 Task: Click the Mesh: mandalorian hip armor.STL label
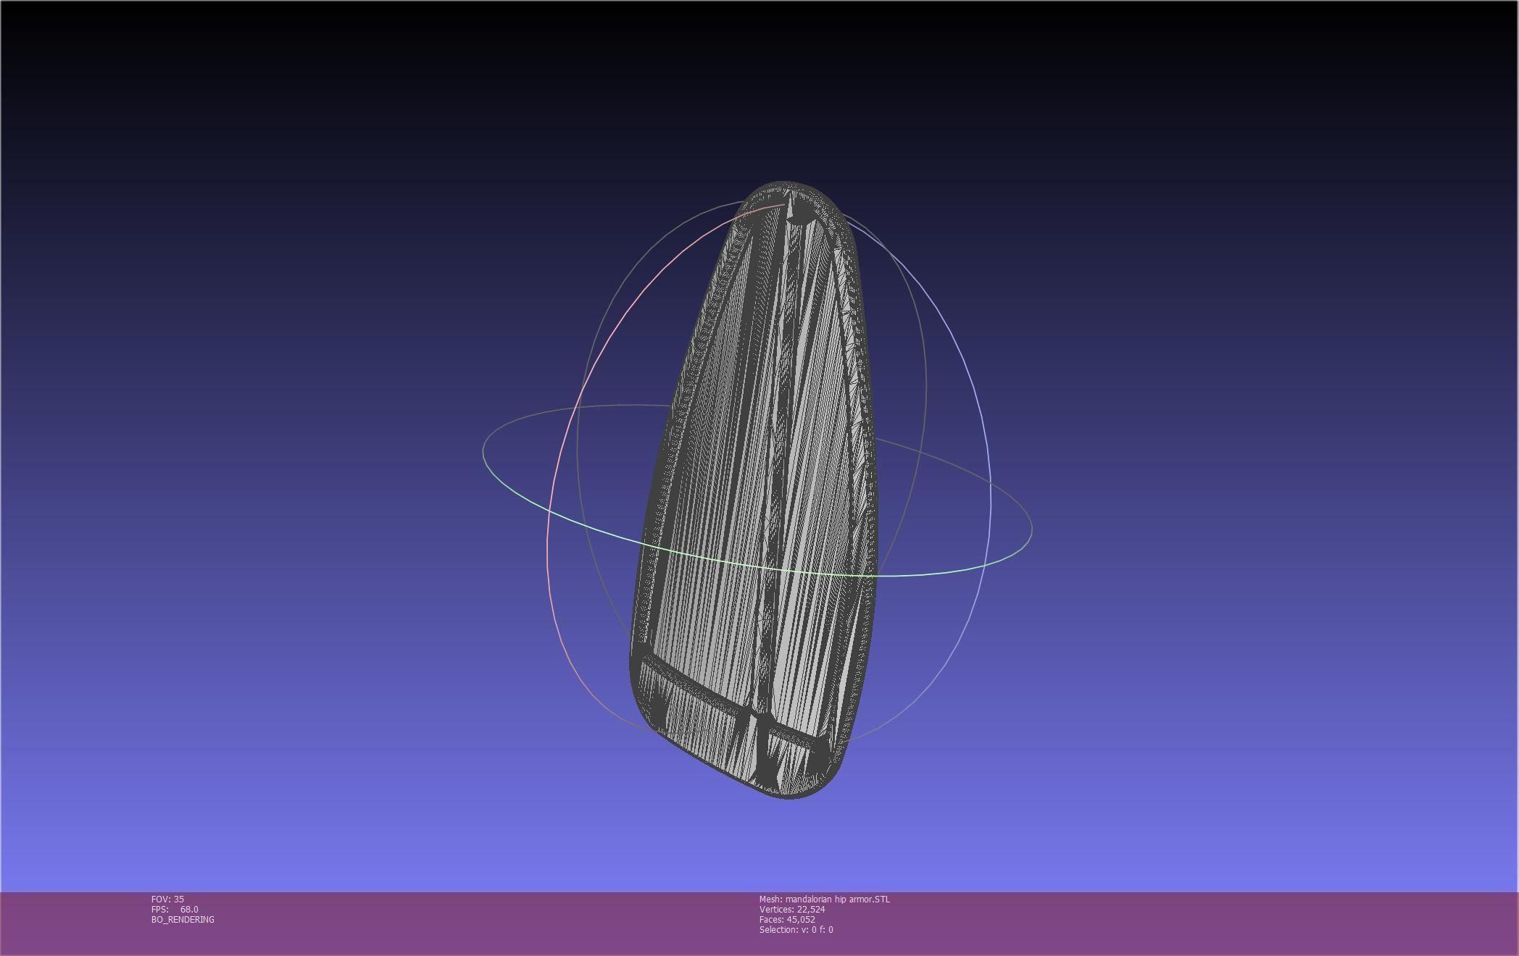(x=825, y=899)
